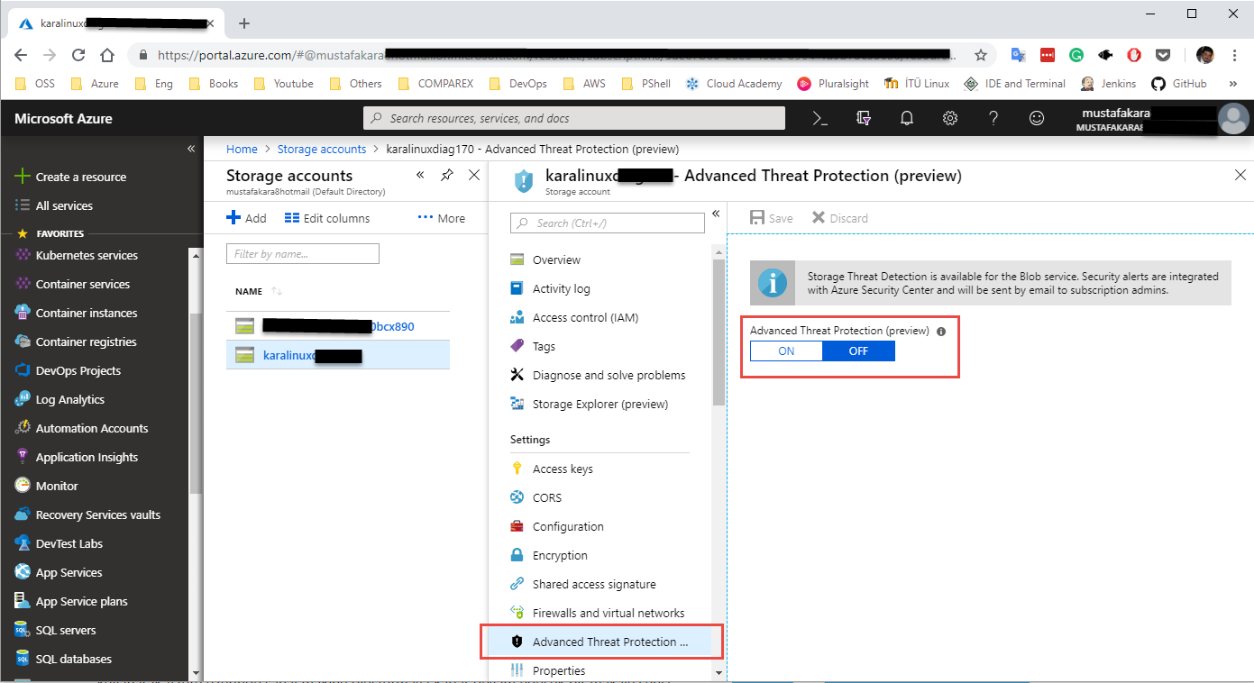Go to the browser home page
Screen dimensions: 1254x683
107,55
